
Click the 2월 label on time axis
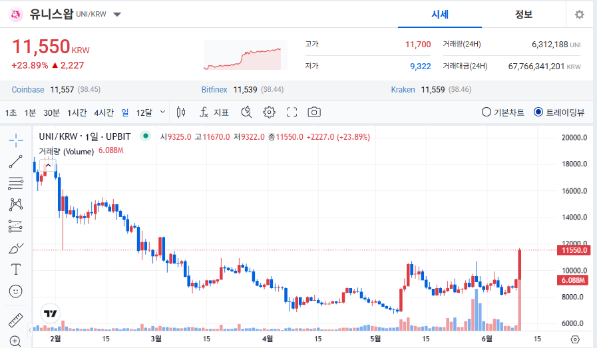56,339
